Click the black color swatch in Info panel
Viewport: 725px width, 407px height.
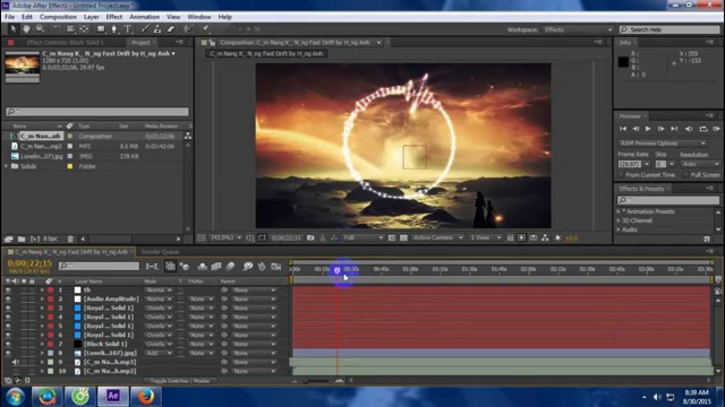coord(623,62)
